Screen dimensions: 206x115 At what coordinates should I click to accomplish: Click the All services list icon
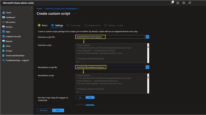coord(3,22)
